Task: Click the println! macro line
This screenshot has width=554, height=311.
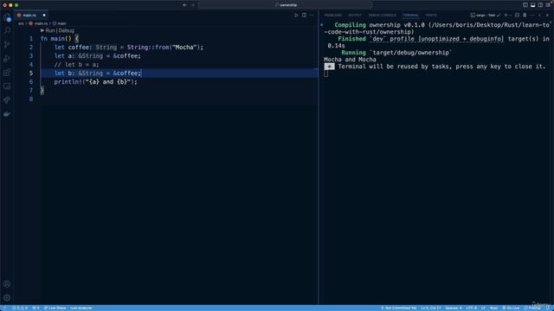Action: 96,82
